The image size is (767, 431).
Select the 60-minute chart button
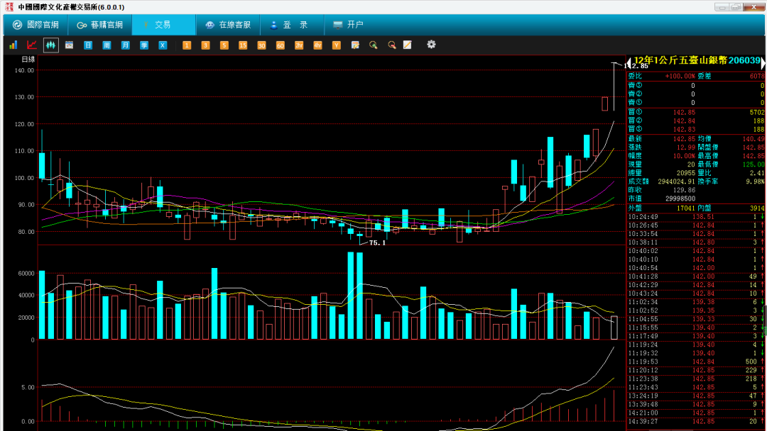(281, 45)
